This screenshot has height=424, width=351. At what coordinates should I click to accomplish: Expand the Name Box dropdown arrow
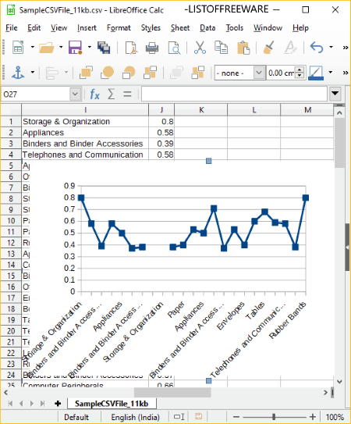click(x=75, y=94)
